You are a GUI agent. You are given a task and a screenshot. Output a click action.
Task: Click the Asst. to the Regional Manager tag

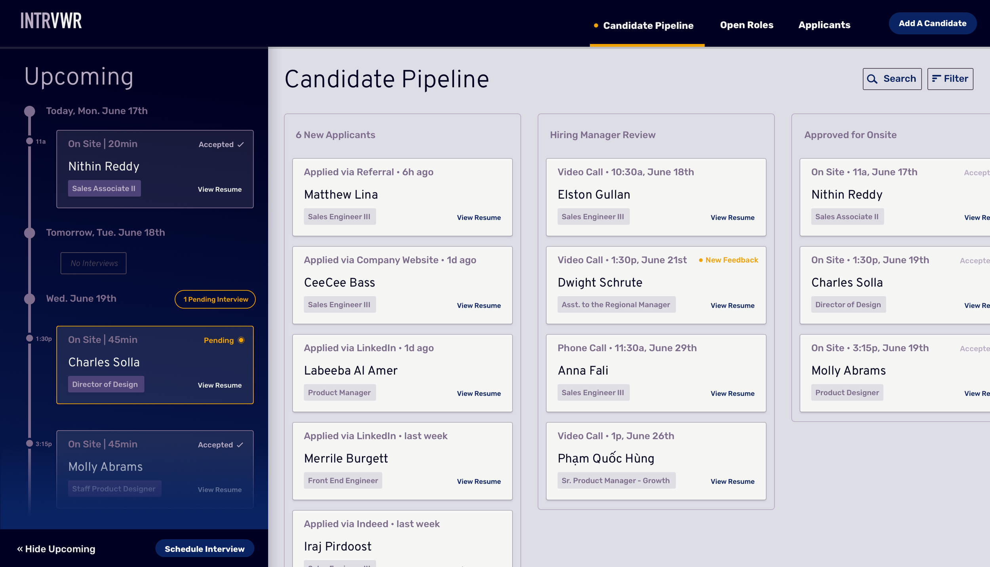coord(616,304)
